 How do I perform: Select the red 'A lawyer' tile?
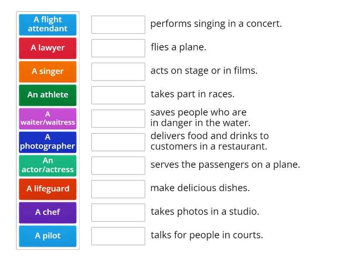point(48,48)
